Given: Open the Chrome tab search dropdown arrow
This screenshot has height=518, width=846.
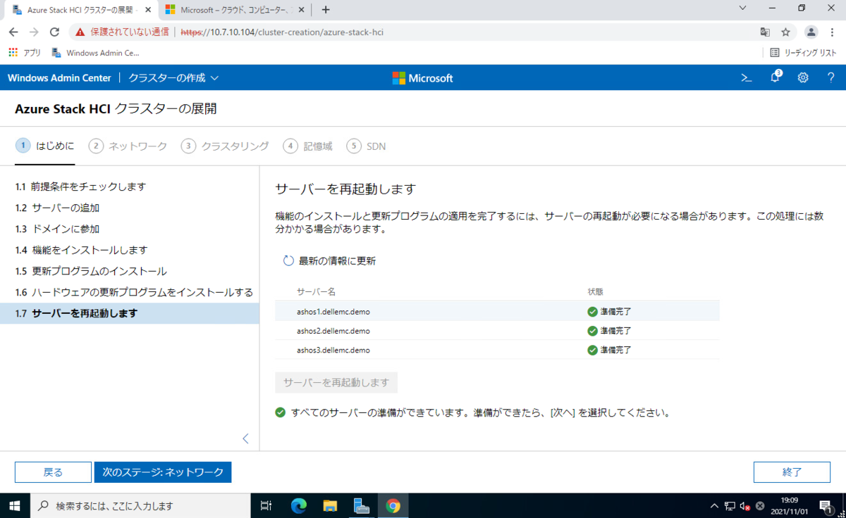Looking at the screenshot, I should click(x=743, y=8).
